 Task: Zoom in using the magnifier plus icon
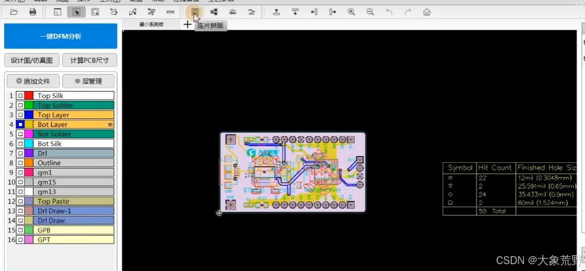tap(351, 12)
